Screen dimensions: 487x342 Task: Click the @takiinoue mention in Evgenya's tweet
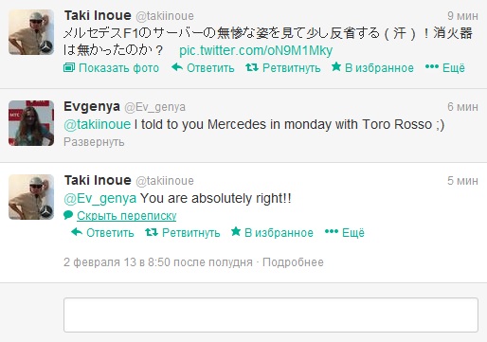point(98,124)
